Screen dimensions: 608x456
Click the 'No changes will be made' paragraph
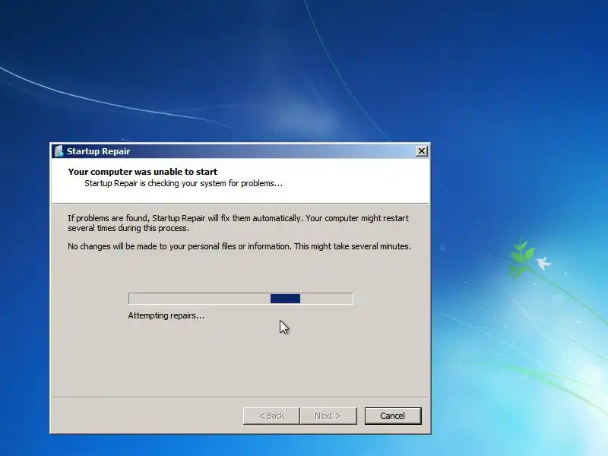pos(239,246)
